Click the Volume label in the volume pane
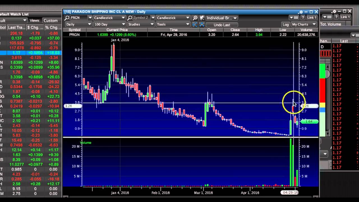Viewport: 359px width, 202px height. click(x=86, y=143)
